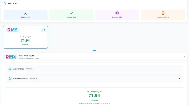Click the DMS logo in score card

pyautogui.click(x=12, y=30)
